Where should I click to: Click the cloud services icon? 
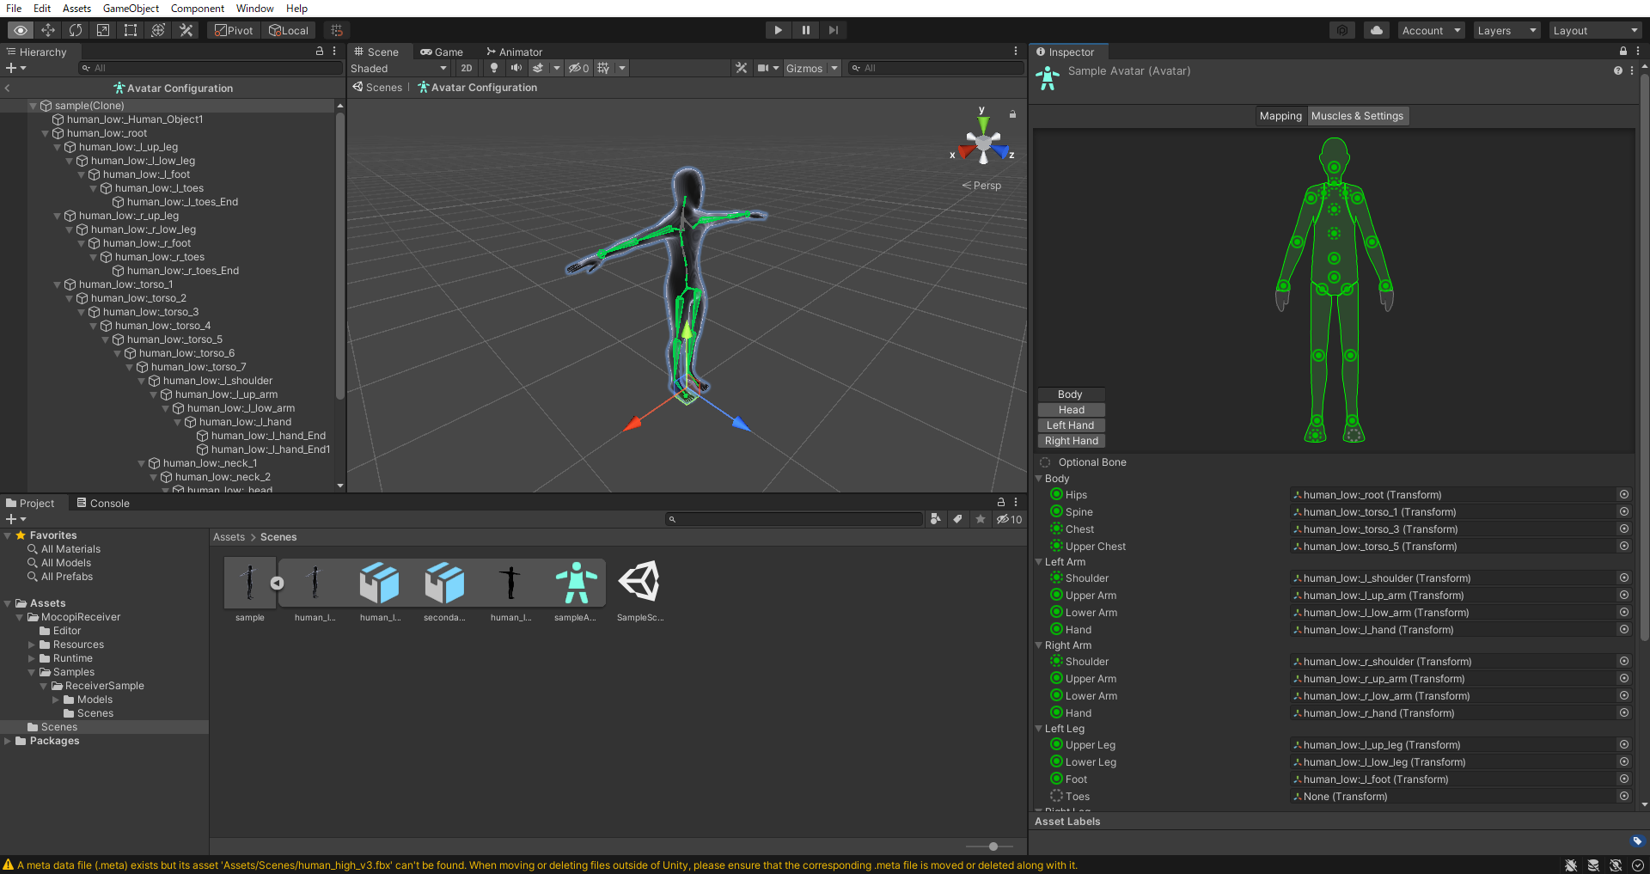pyautogui.click(x=1377, y=30)
